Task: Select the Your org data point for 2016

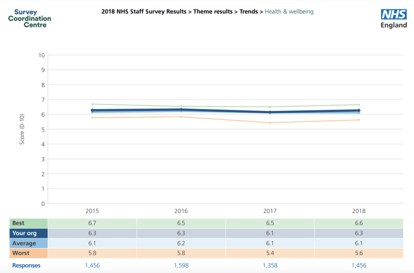Action: click(x=181, y=109)
